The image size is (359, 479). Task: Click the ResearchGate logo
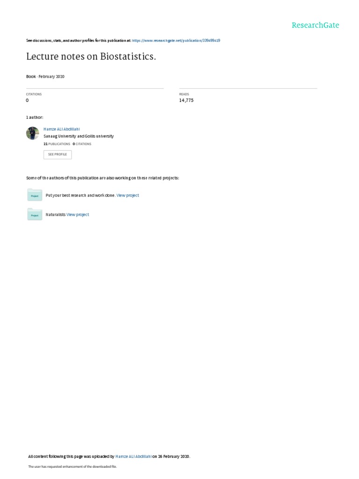coord(315,25)
